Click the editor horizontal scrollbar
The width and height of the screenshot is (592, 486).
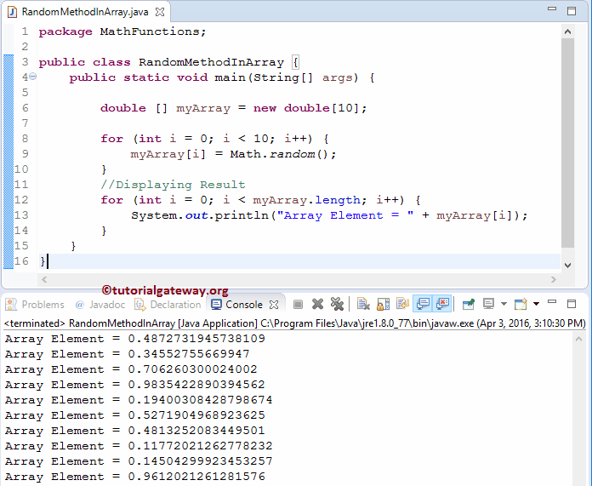tap(298, 277)
